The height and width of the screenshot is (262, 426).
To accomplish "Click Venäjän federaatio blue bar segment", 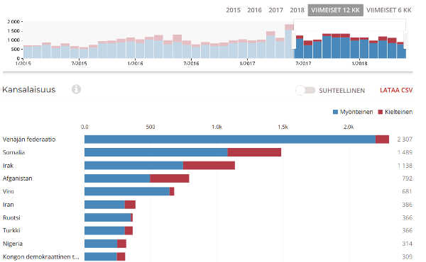I will [x=230, y=139].
